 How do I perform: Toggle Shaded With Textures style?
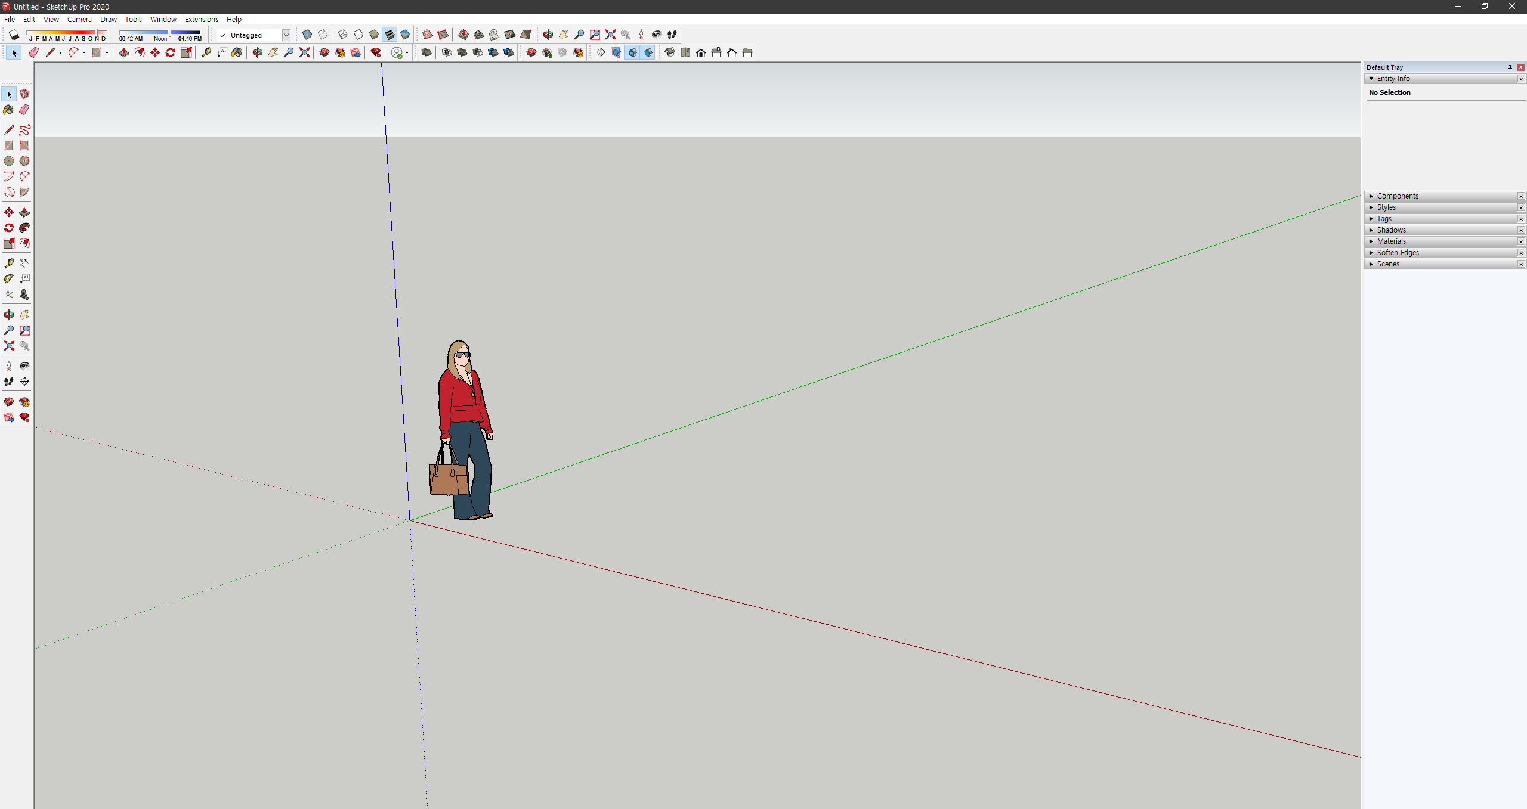tap(390, 35)
